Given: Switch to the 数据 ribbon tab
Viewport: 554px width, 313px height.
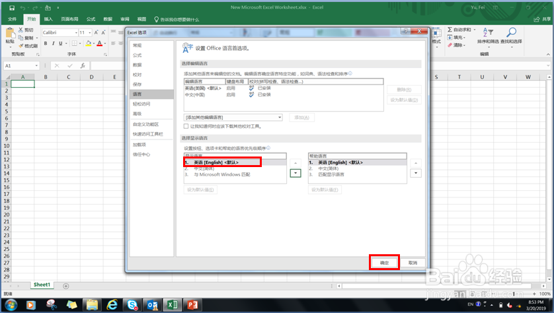Looking at the screenshot, I should tap(108, 19).
